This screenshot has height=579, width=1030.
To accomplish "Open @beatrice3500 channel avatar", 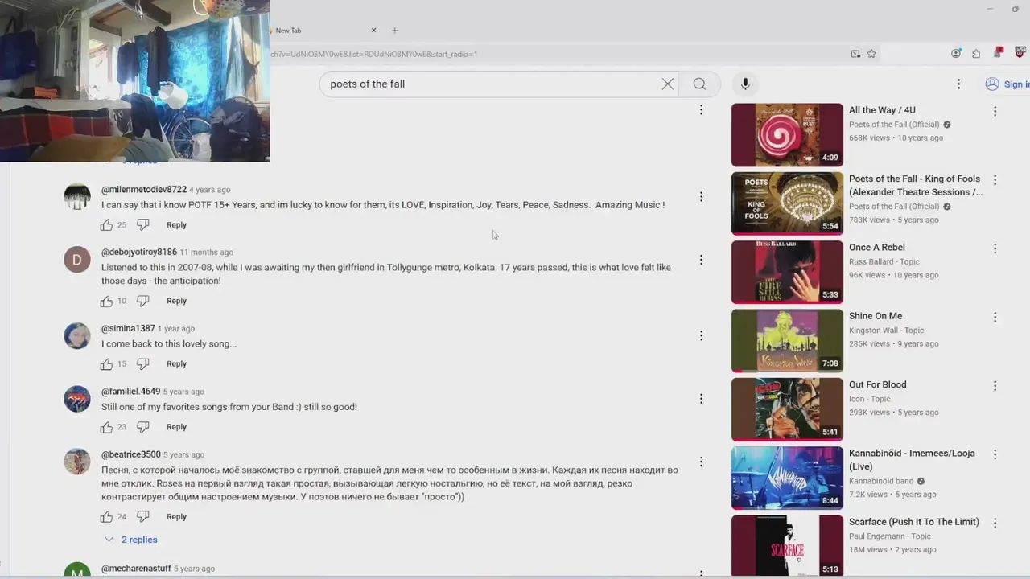I will 77,462.
